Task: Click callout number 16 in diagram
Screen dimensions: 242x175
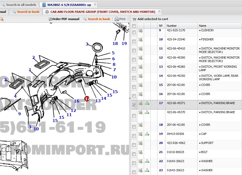Action: coord(77,101)
